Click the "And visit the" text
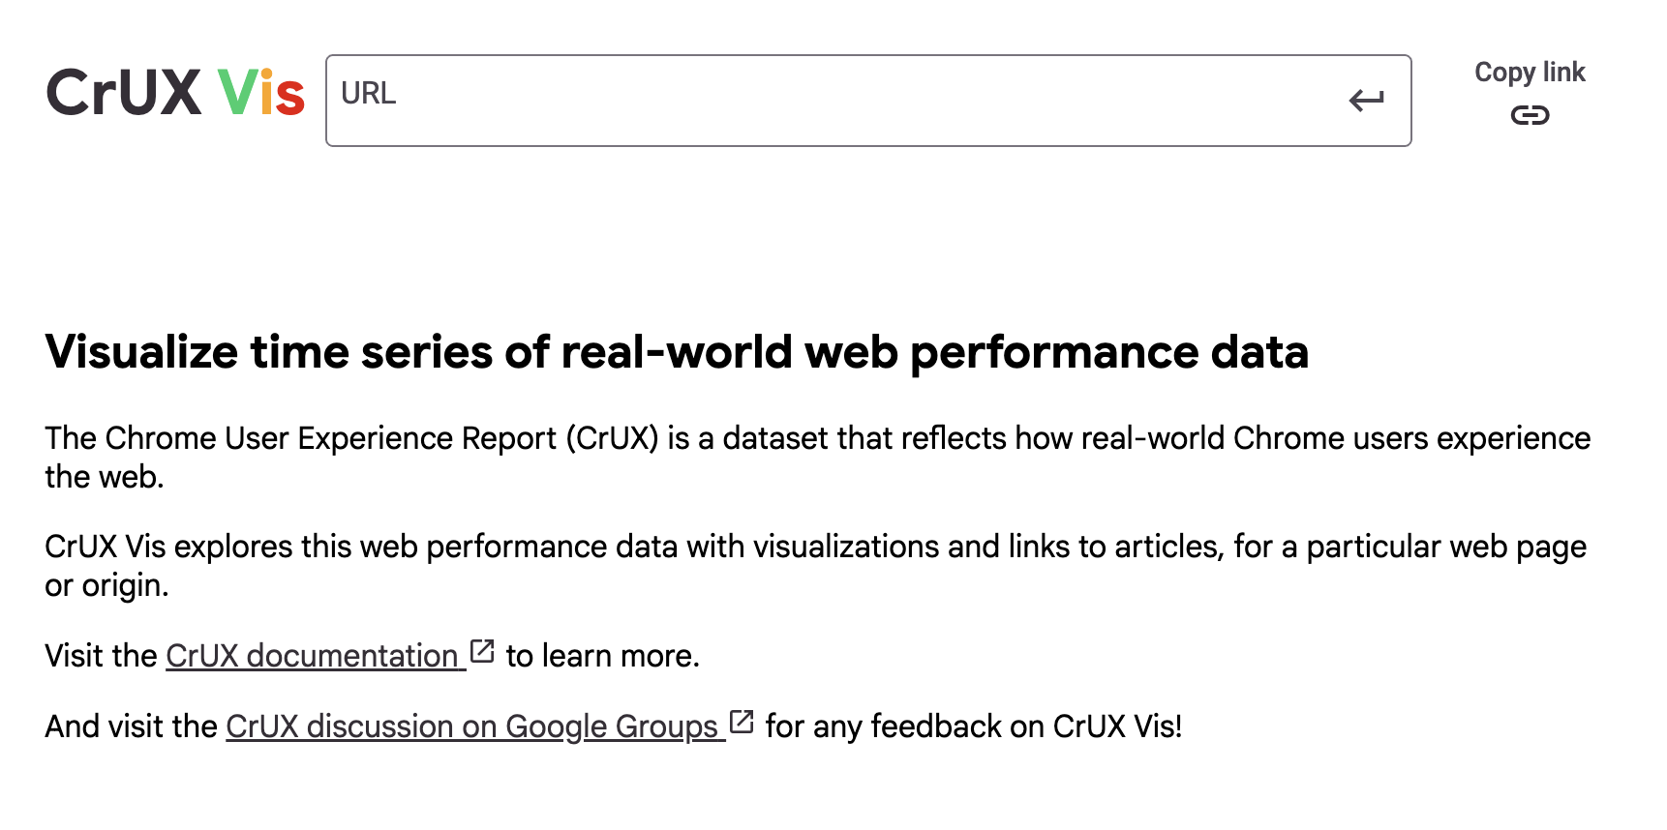Screen dimensions: 1667x830 point(131,726)
